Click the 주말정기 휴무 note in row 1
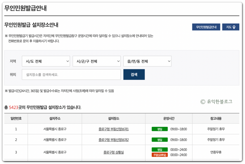The image size is (245, 164). pyautogui.click(x=216, y=129)
